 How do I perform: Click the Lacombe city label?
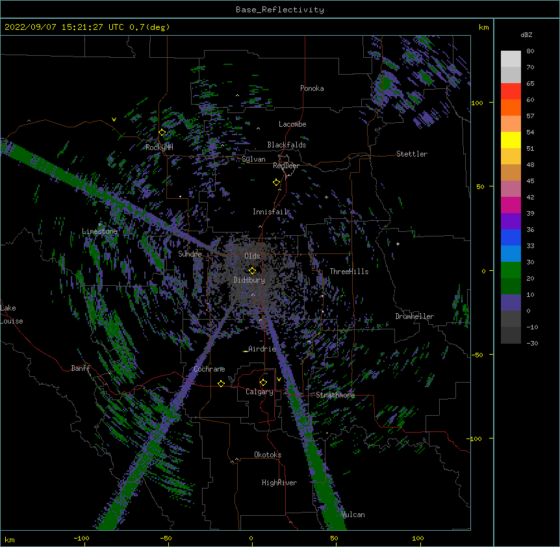tap(292, 124)
